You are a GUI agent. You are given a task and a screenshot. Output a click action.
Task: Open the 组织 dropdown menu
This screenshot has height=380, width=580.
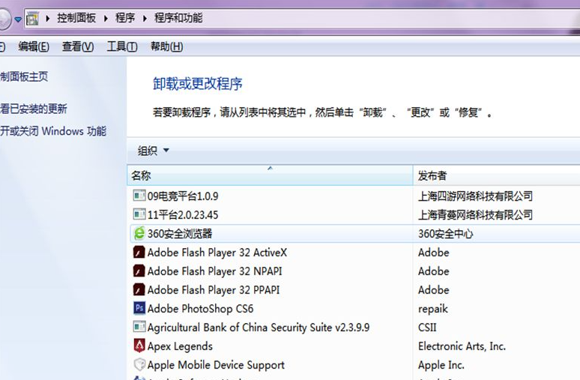coord(153,151)
